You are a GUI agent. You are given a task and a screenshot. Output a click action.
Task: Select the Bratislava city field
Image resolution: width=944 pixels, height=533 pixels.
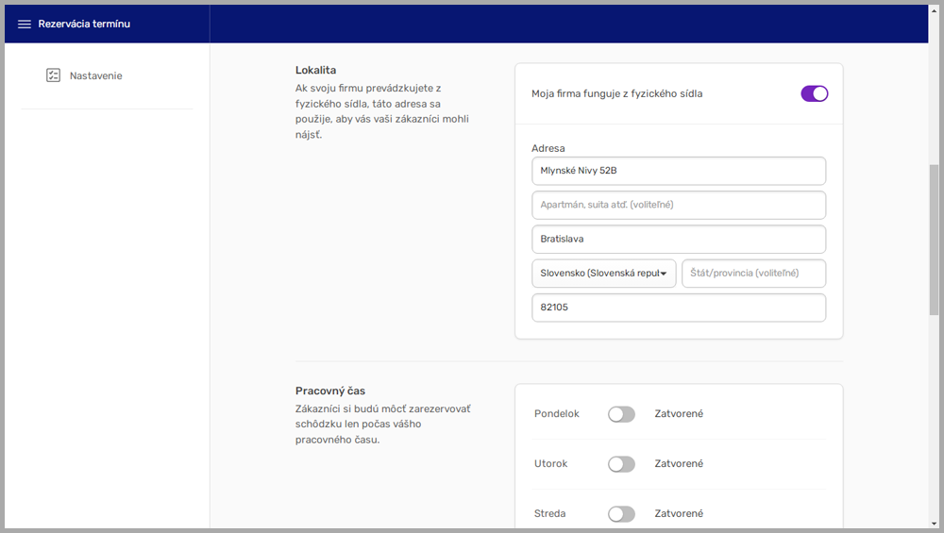(x=678, y=239)
